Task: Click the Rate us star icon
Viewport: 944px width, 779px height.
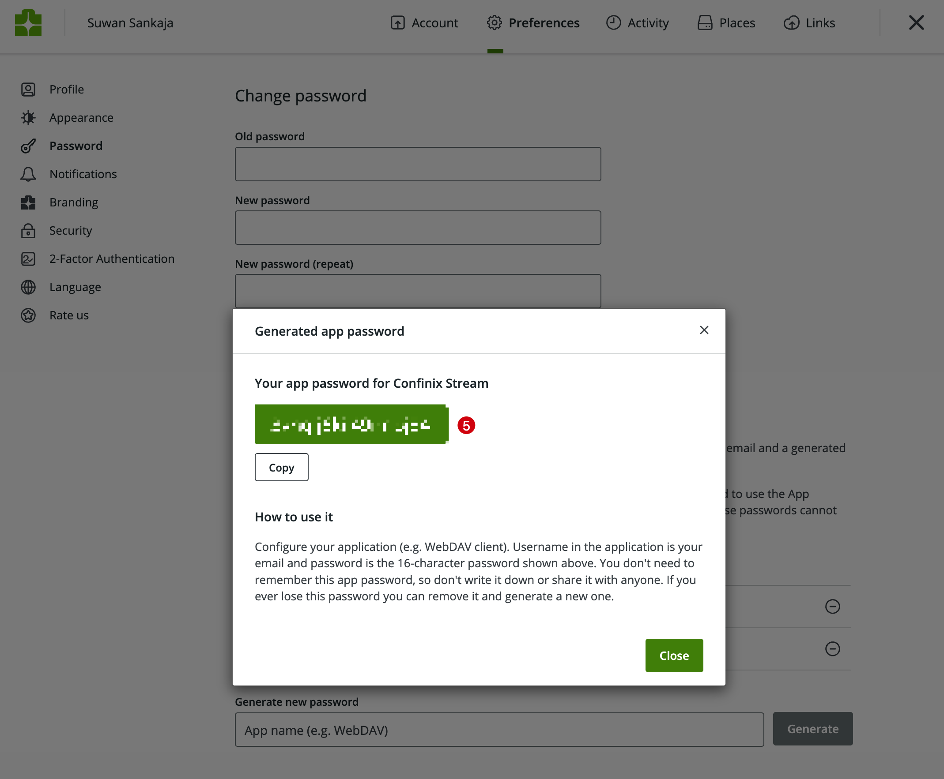Action: tap(28, 315)
